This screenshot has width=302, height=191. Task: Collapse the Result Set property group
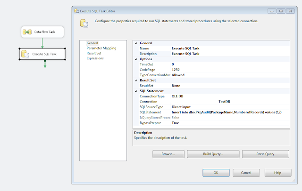(x=136, y=80)
